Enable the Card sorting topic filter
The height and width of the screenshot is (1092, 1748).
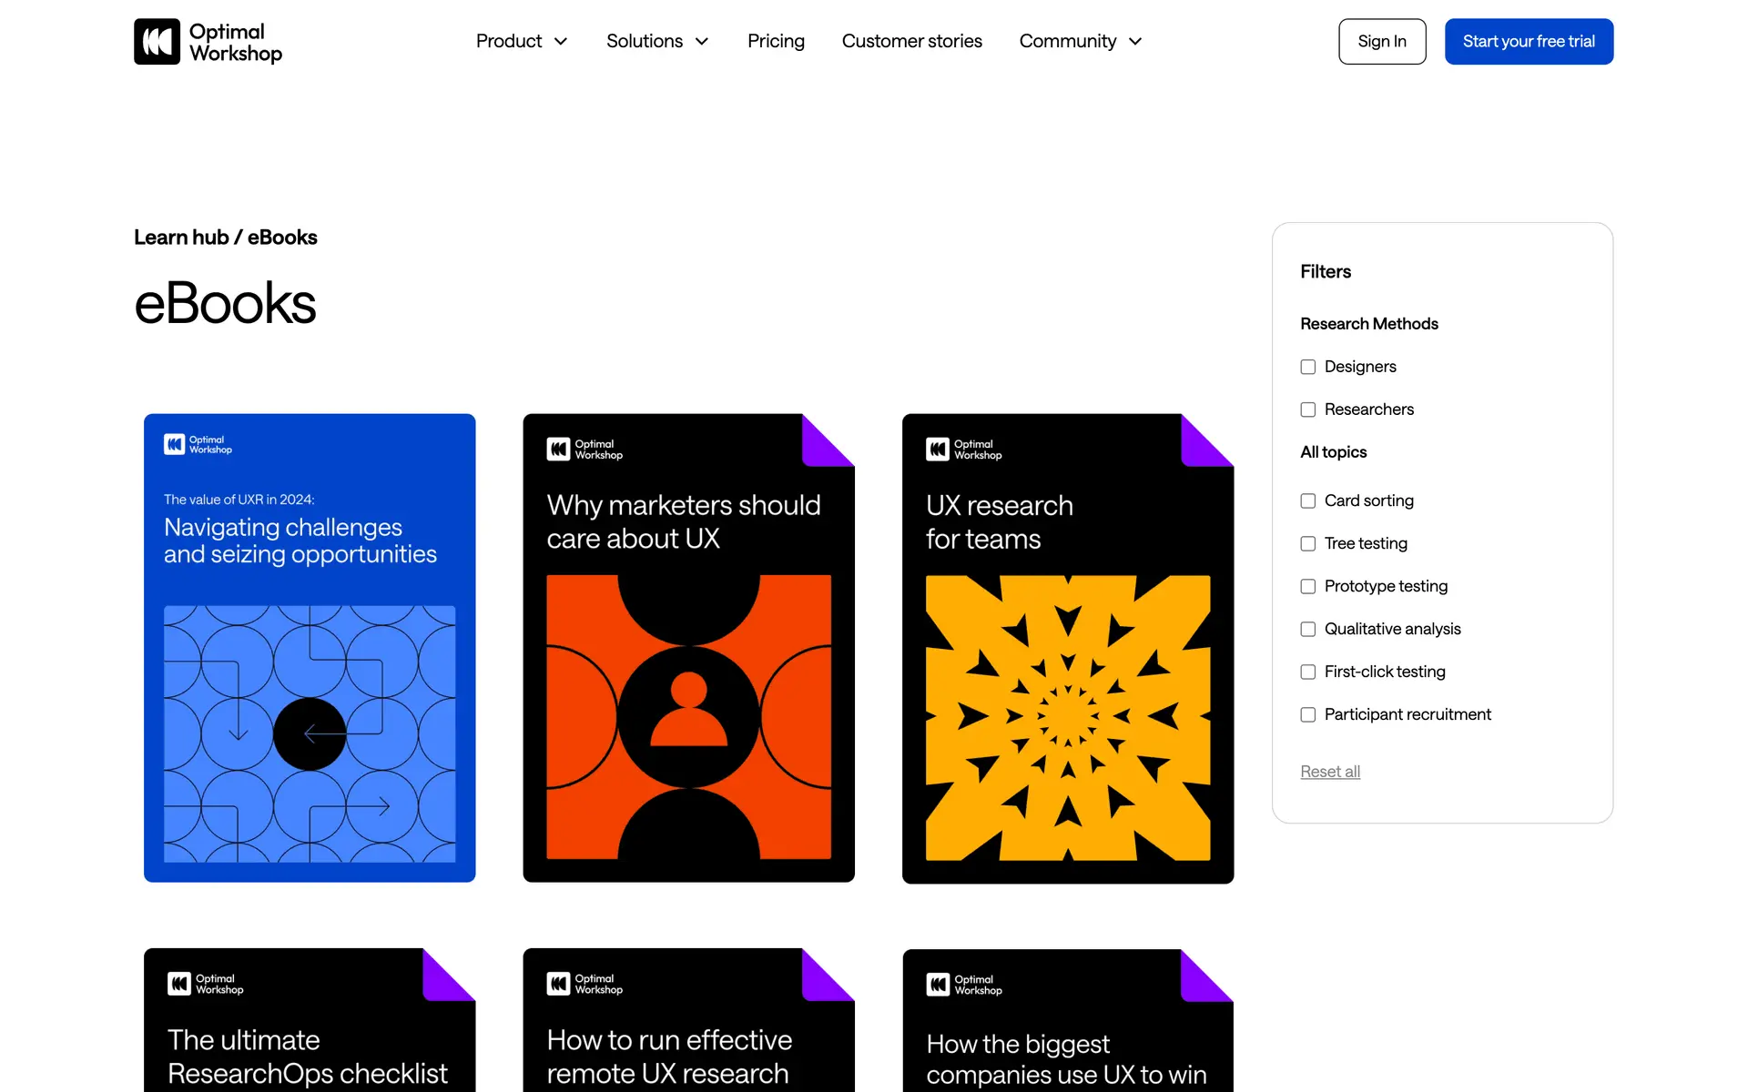coord(1308,500)
